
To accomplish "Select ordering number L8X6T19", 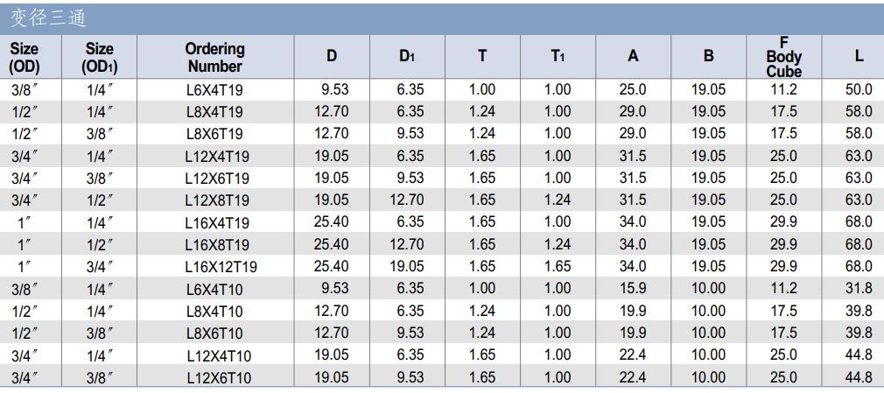I will [x=214, y=134].
